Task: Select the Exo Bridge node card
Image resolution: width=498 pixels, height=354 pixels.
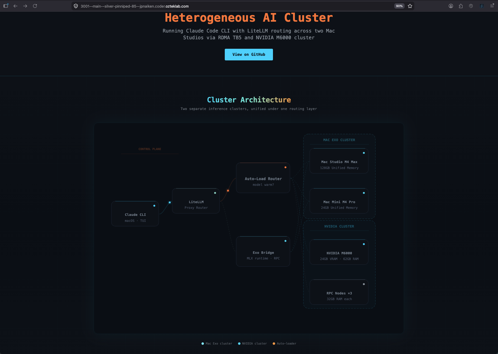Action: coord(263,252)
